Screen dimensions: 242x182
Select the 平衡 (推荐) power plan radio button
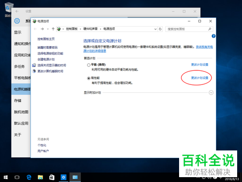[x=89, y=65]
